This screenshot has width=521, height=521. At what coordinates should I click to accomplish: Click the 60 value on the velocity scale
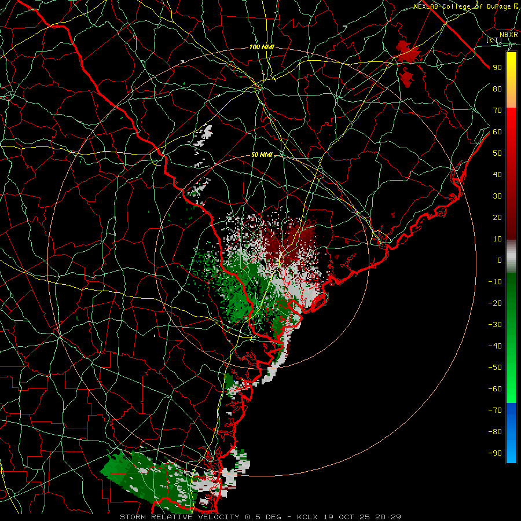point(497,132)
